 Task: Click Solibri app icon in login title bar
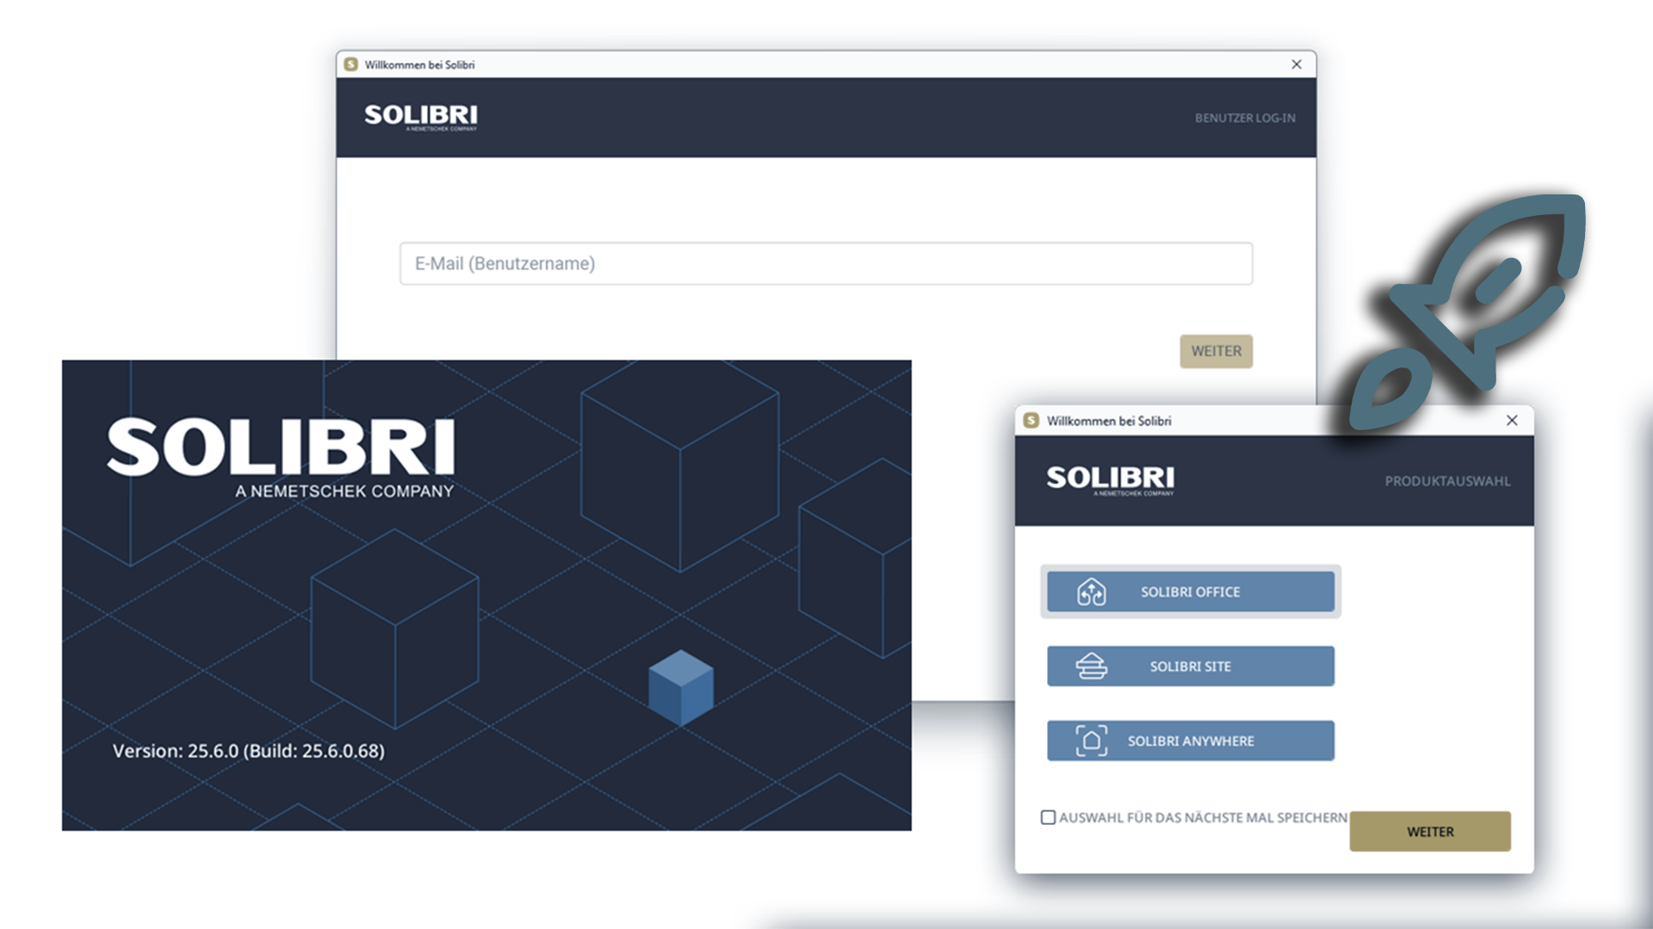click(x=351, y=65)
